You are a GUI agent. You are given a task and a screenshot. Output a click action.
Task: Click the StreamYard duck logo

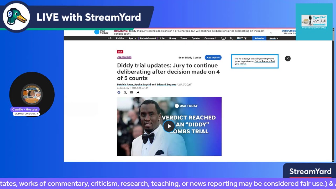click(16, 17)
